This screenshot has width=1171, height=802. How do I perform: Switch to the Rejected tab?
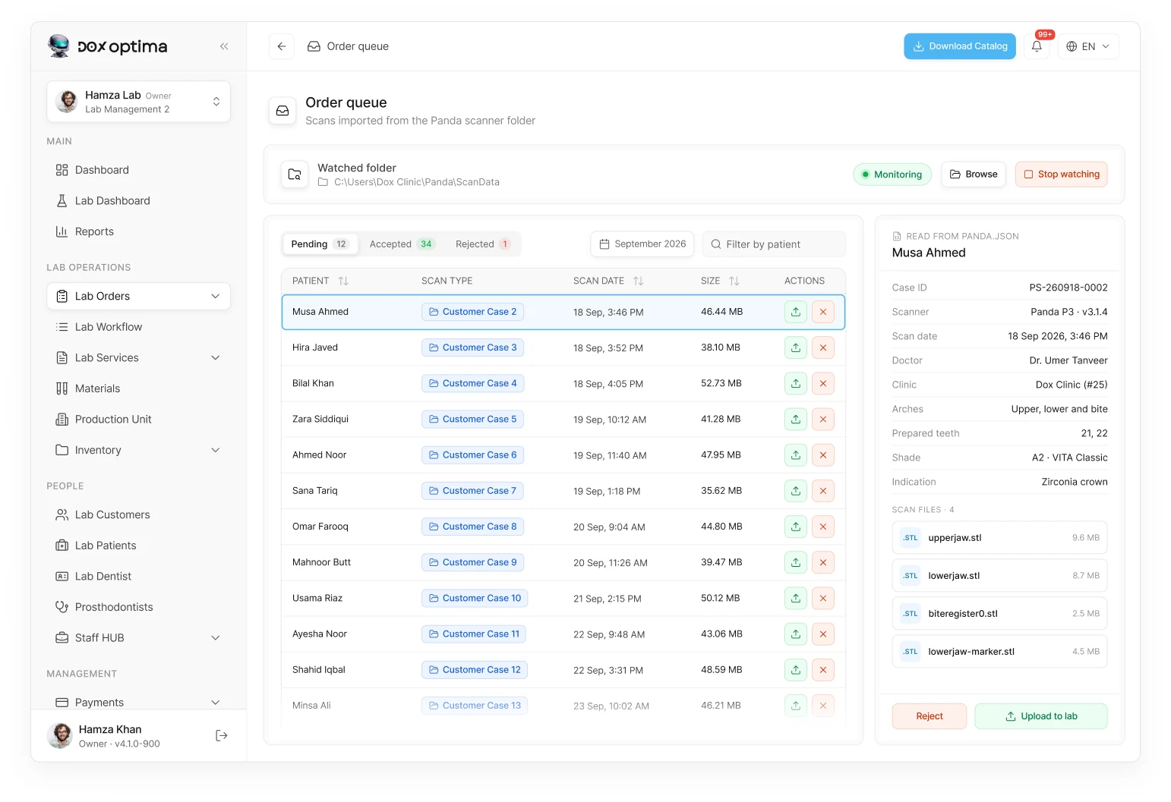pos(483,244)
